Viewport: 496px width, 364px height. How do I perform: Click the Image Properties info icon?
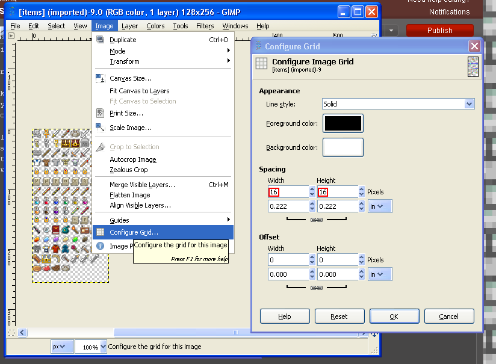click(x=101, y=245)
